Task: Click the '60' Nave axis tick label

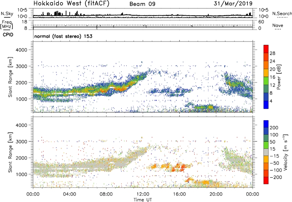Action: [261, 22]
